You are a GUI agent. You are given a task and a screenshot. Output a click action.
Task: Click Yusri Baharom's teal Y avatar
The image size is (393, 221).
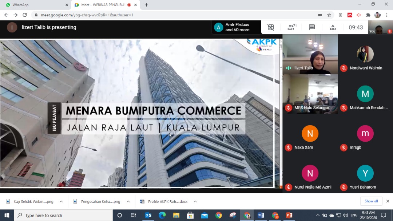(x=365, y=173)
